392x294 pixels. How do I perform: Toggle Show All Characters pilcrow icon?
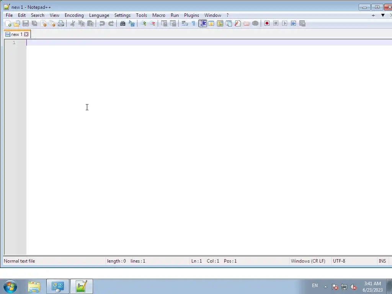click(193, 23)
